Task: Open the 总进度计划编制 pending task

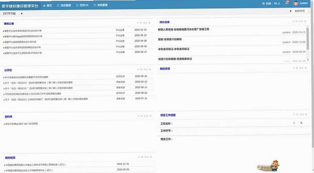Action: (x=170, y=39)
